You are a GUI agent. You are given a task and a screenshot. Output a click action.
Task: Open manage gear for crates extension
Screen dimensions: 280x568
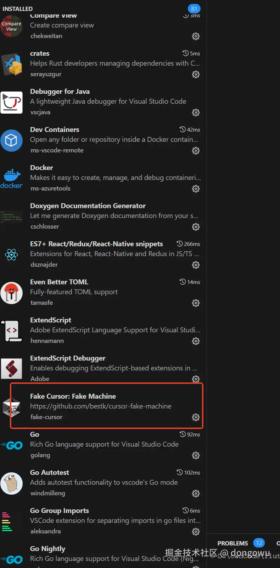point(196,74)
